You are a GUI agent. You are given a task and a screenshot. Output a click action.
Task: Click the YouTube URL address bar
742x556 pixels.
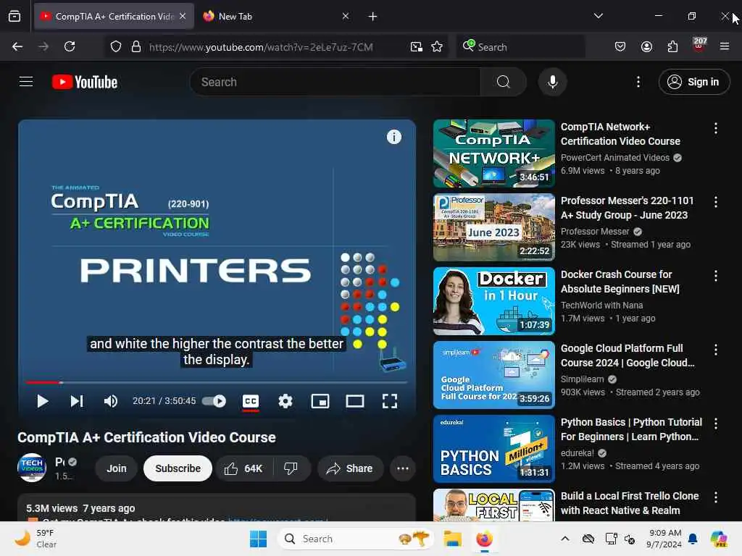(x=261, y=47)
